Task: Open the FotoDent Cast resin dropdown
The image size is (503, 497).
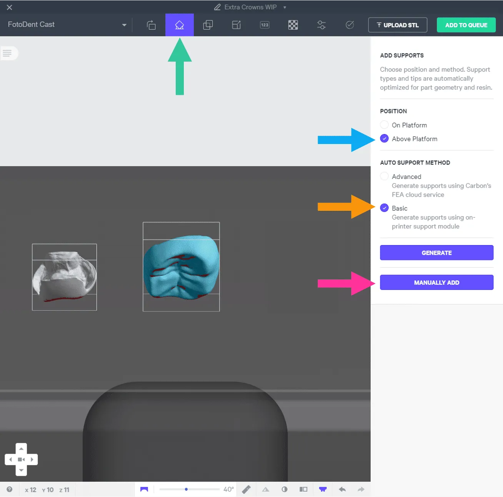Action: (67, 25)
